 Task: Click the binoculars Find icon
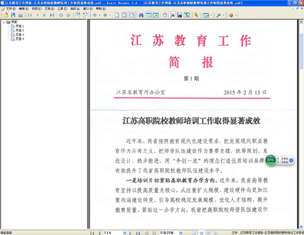pyautogui.click(x=141, y=15)
